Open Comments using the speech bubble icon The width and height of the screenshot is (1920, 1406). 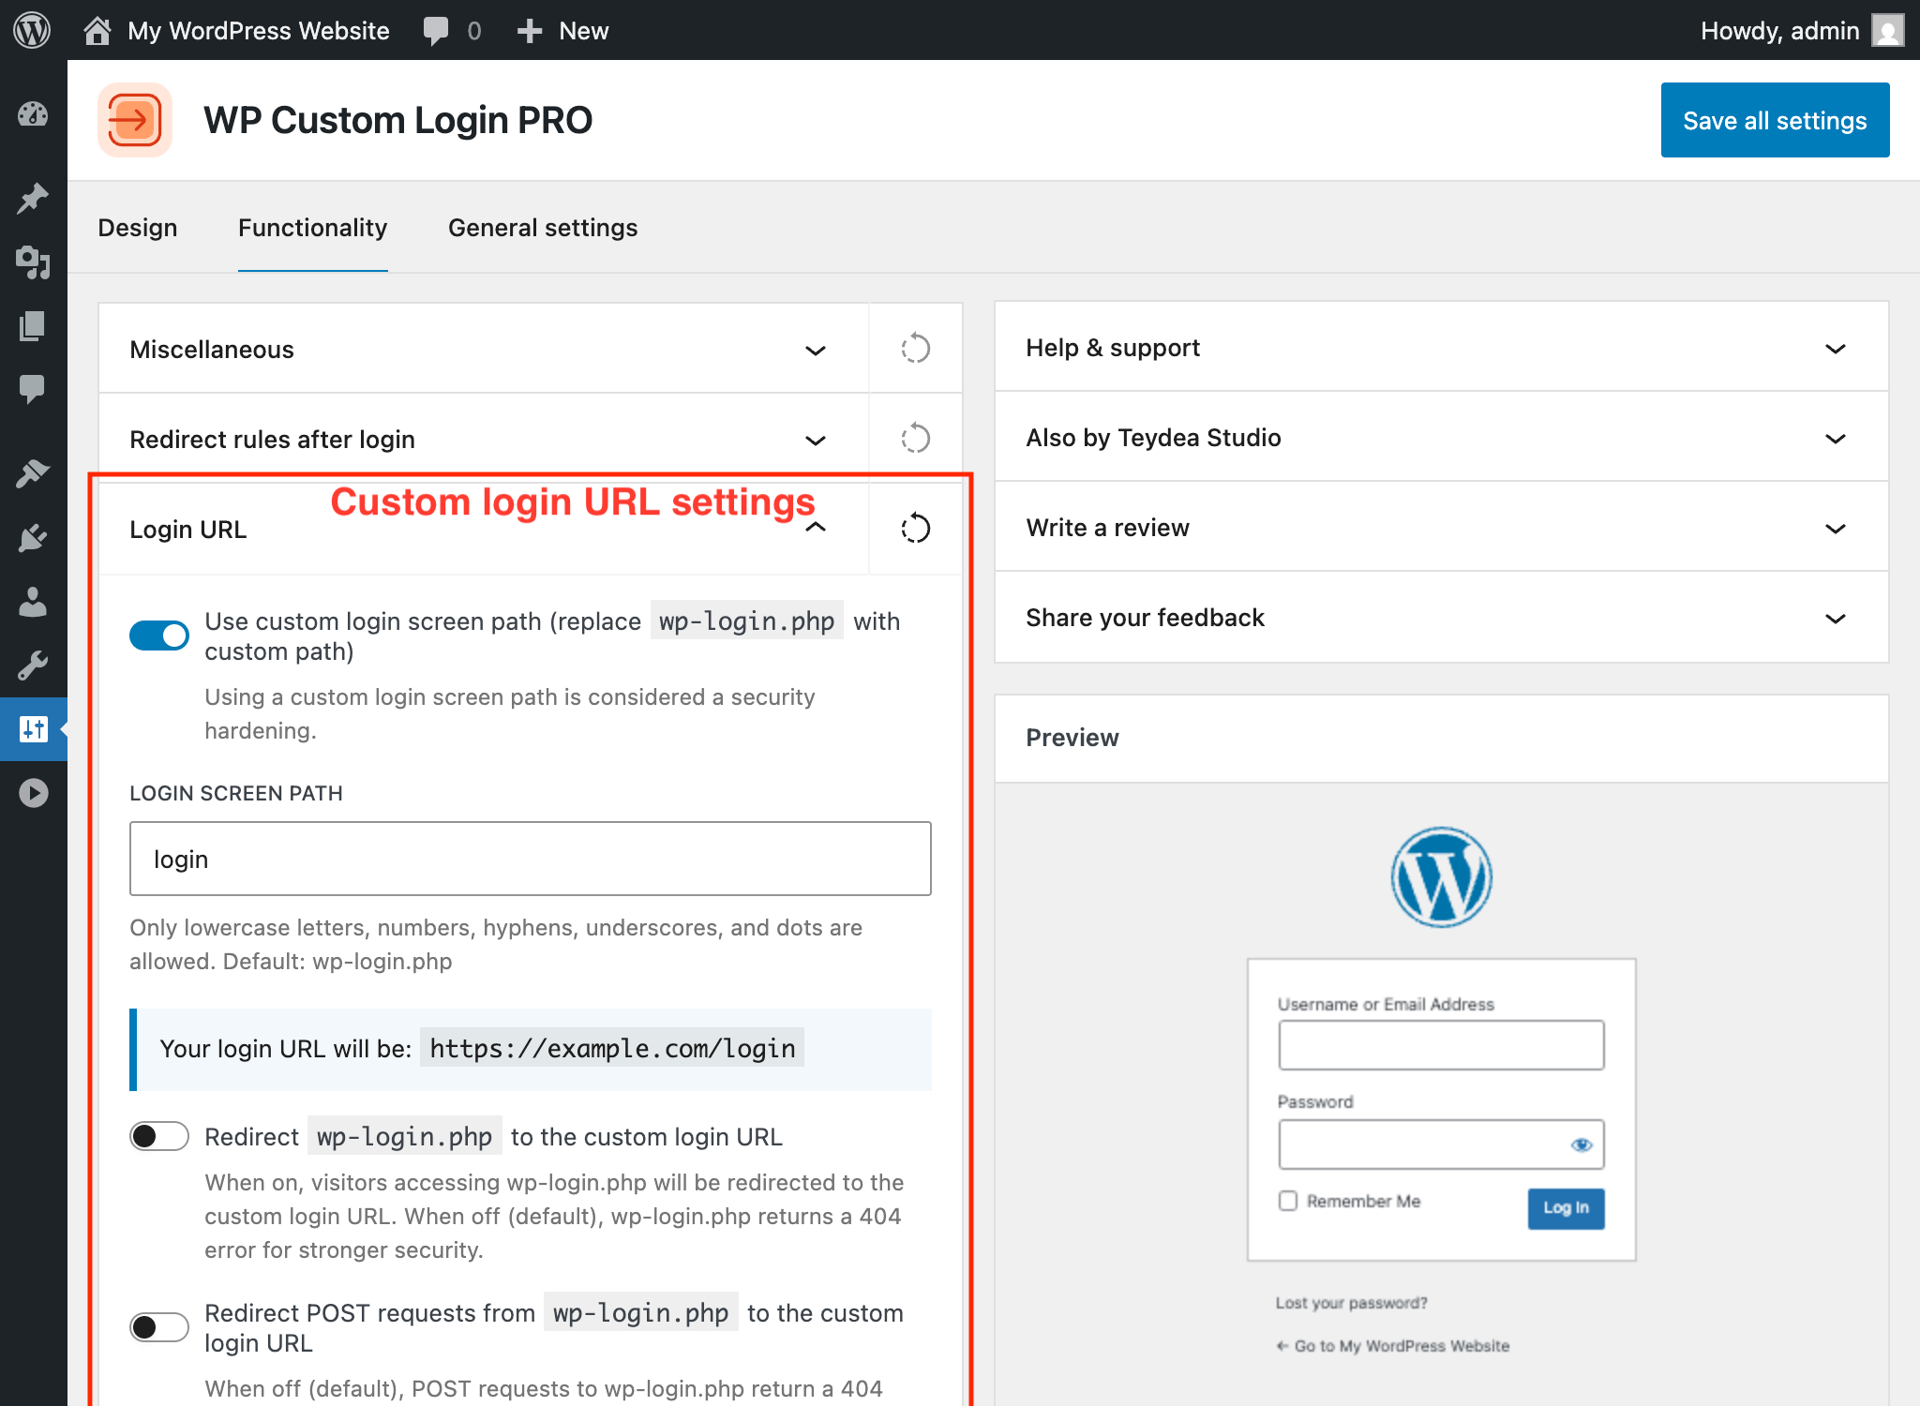(x=33, y=389)
